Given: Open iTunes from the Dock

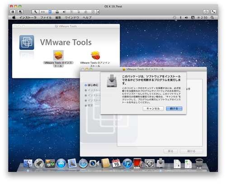Looking at the screenshot, I should 127,163.
